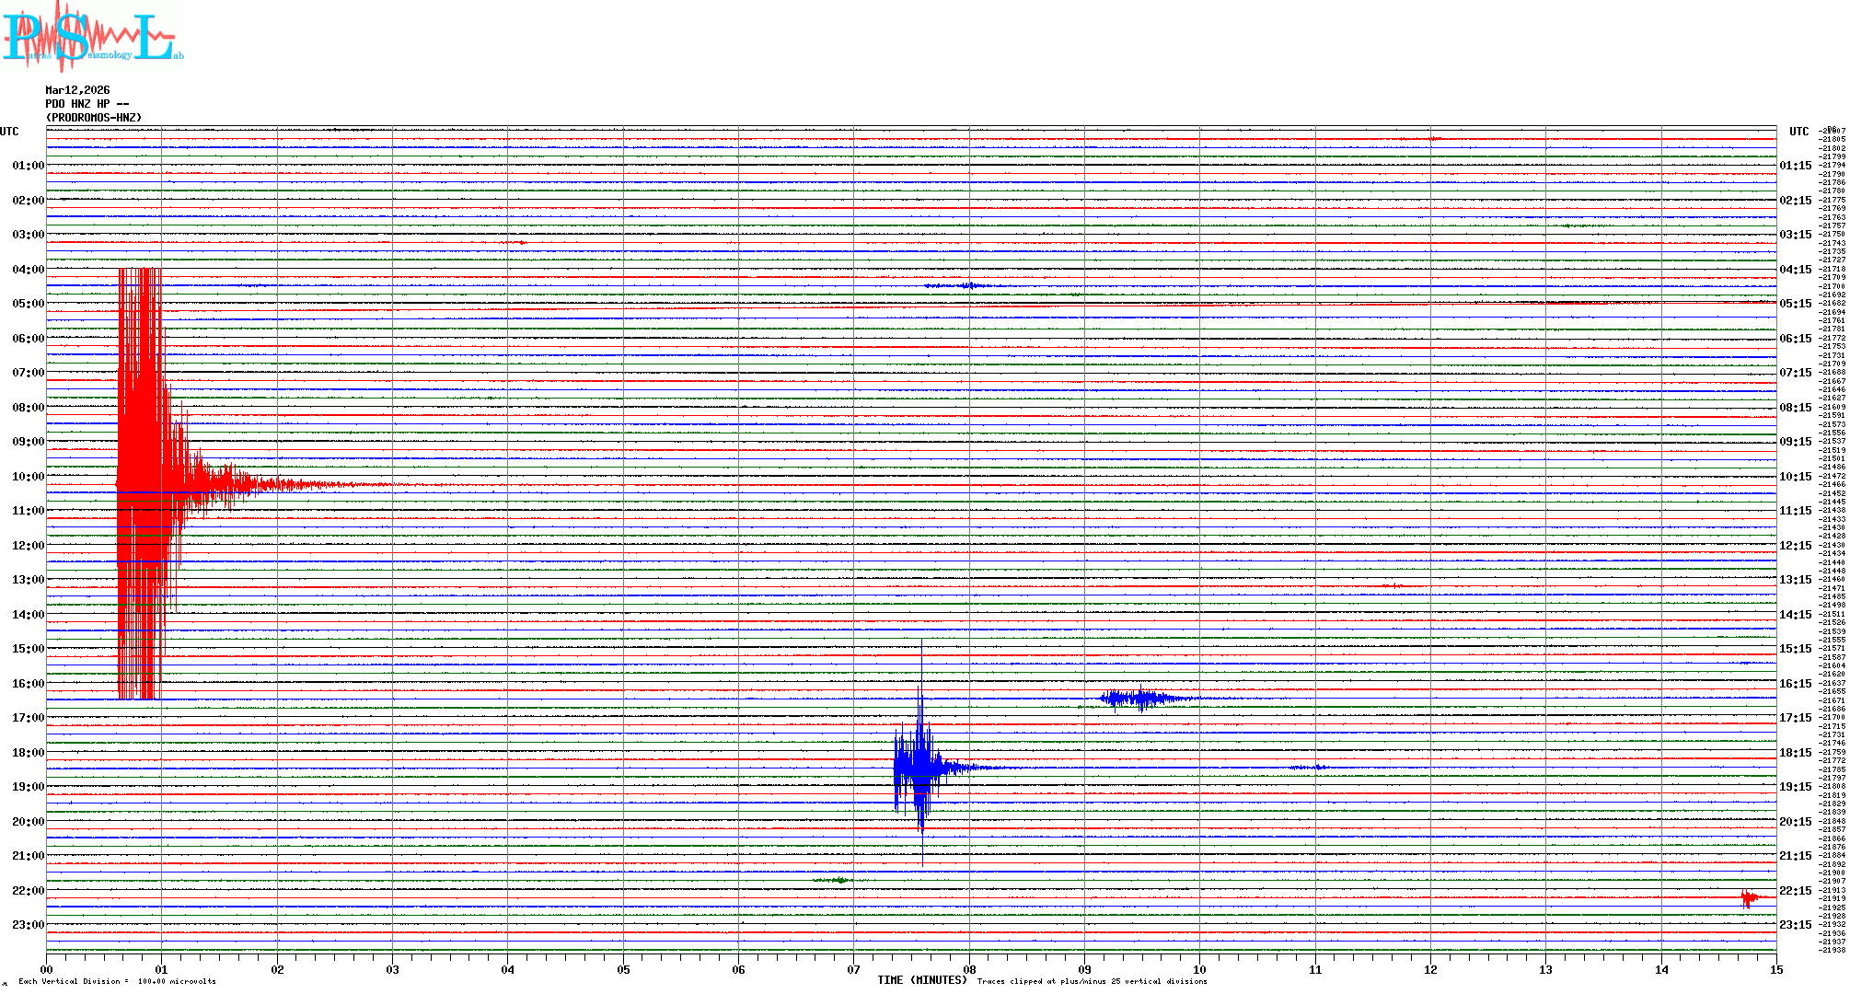This screenshot has width=1850, height=994.
Task: Click the PDO HNZ HP station text
Action: click(x=87, y=104)
